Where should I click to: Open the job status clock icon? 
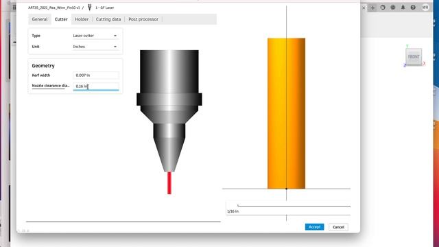pyautogui.click(x=393, y=8)
